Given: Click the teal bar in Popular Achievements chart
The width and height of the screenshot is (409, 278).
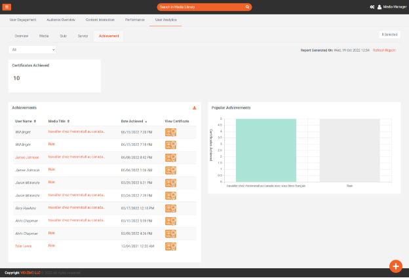Looking at the screenshot, I should [265, 150].
